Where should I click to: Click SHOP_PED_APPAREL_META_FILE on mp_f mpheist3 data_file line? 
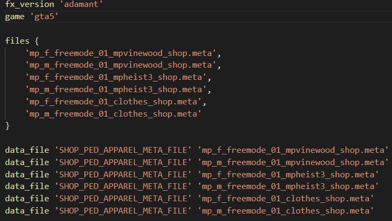pyautogui.click(x=123, y=174)
